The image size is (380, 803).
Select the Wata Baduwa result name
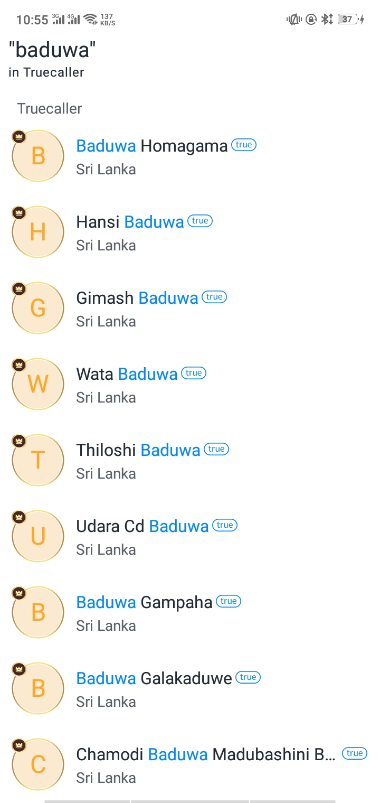(127, 374)
